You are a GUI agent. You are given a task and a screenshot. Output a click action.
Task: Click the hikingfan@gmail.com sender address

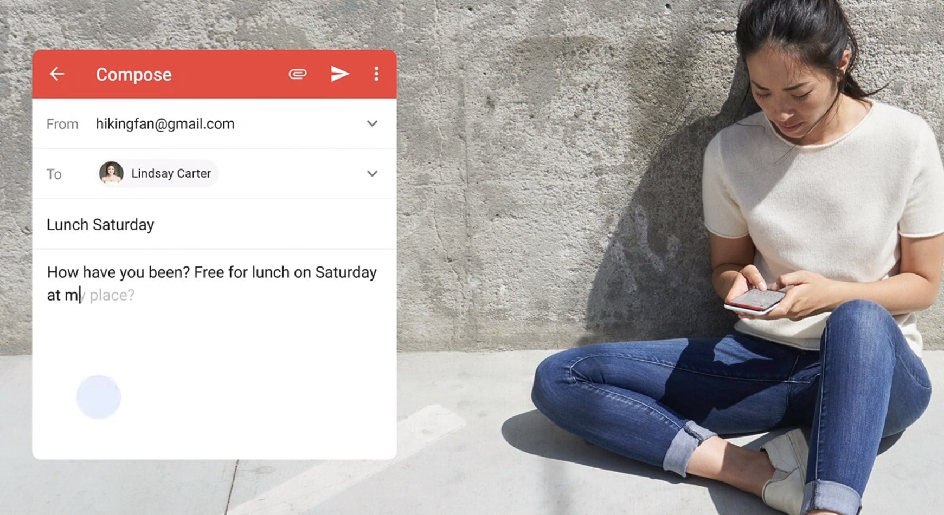click(165, 124)
